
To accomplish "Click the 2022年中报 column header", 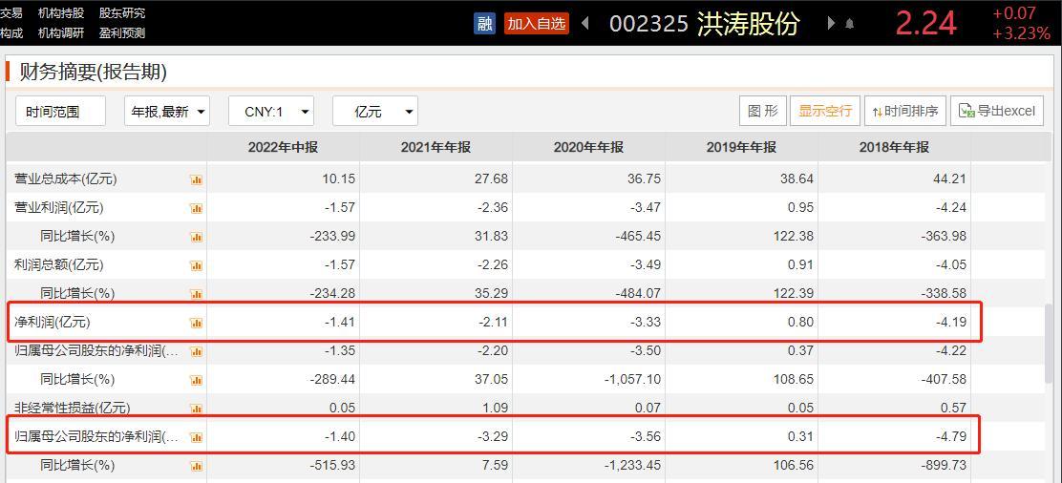I will pyautogui.click(x=283, y=148).
